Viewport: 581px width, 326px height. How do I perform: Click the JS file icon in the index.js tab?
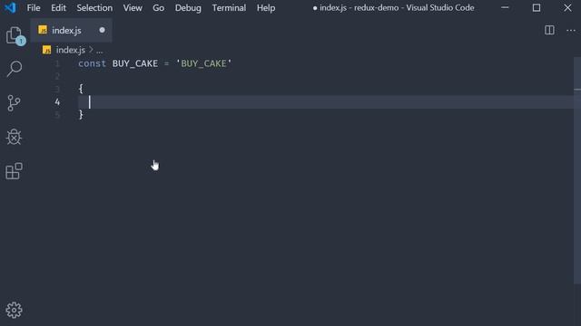tap(43, 30)
